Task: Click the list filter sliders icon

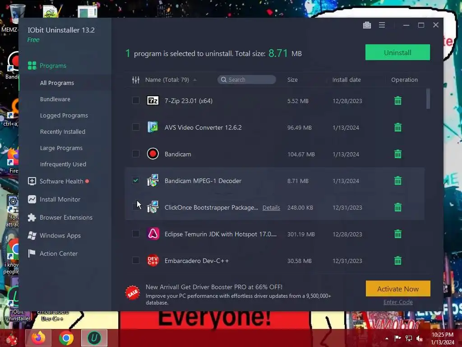Action: click(135, 80)
